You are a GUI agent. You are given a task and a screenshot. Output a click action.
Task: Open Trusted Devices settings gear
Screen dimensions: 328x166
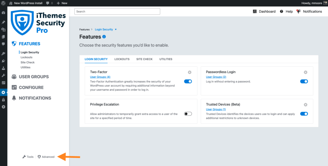click(305, 105)
